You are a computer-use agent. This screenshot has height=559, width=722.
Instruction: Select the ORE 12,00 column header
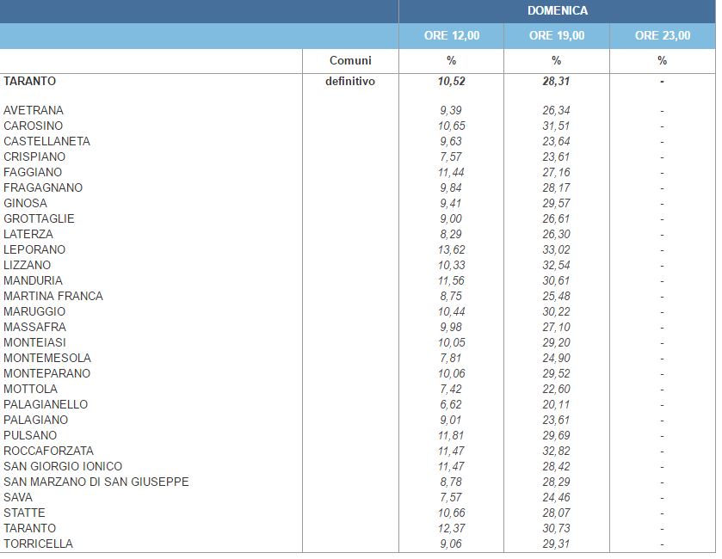pos(452,36)
